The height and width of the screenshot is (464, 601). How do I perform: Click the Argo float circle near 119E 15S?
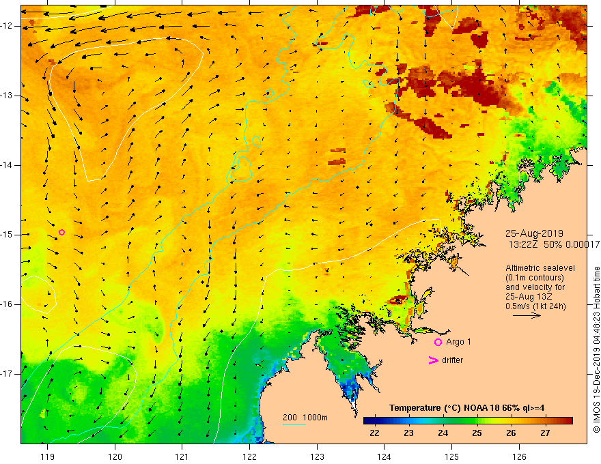point(61,233)
